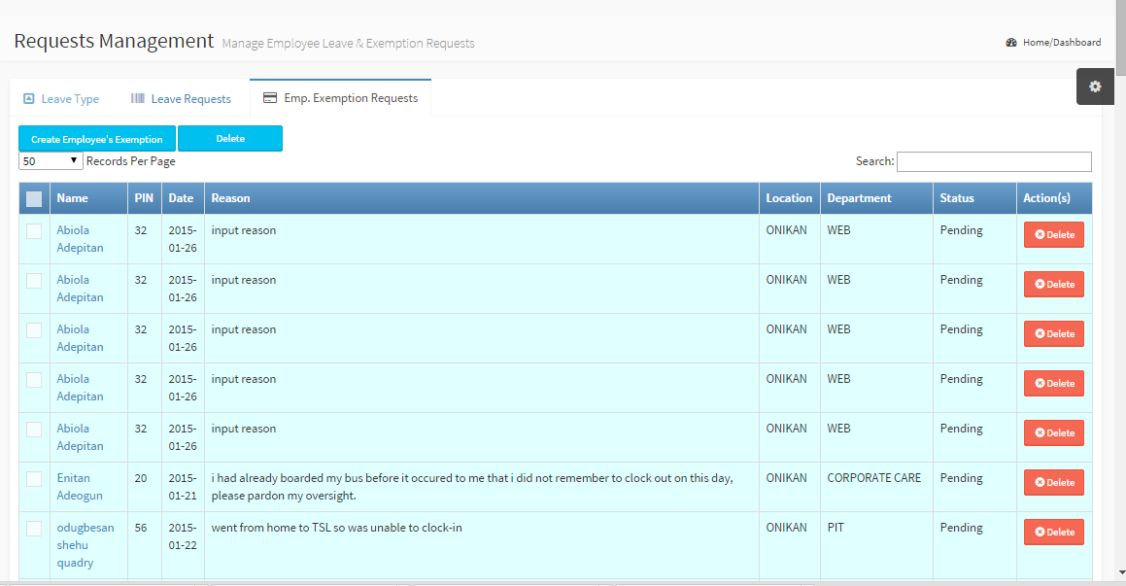The image size is (1126, 586).
Task: Switch to the Leave Type tab
Action: coord(70,99)
